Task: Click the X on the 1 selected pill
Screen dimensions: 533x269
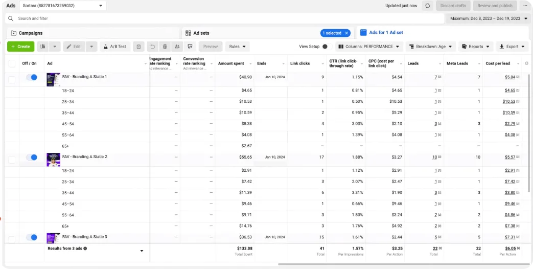Action: 346,33
